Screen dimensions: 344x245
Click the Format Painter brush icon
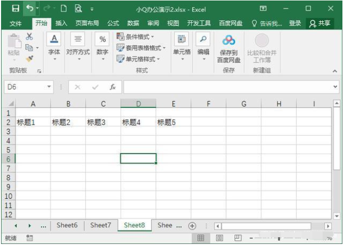click(29, 58)
